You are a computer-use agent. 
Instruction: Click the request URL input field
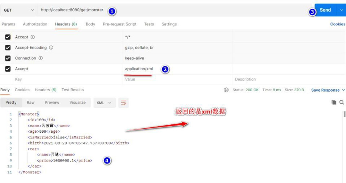(186, 10)
